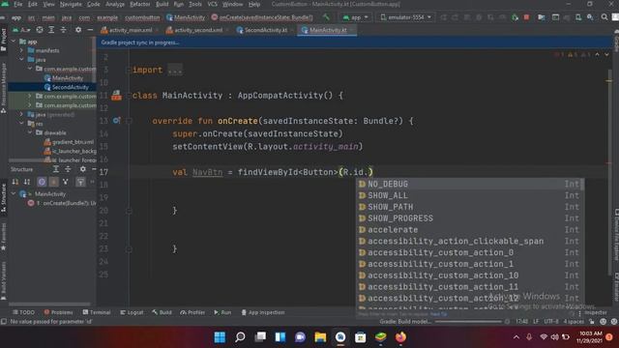The image size is (619, 348).
Task: Open the TODO tool window
Action: [23, 312]
